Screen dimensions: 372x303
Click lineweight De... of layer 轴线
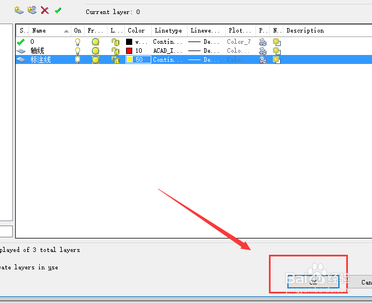pyautogui.click(x=204, y=51)
